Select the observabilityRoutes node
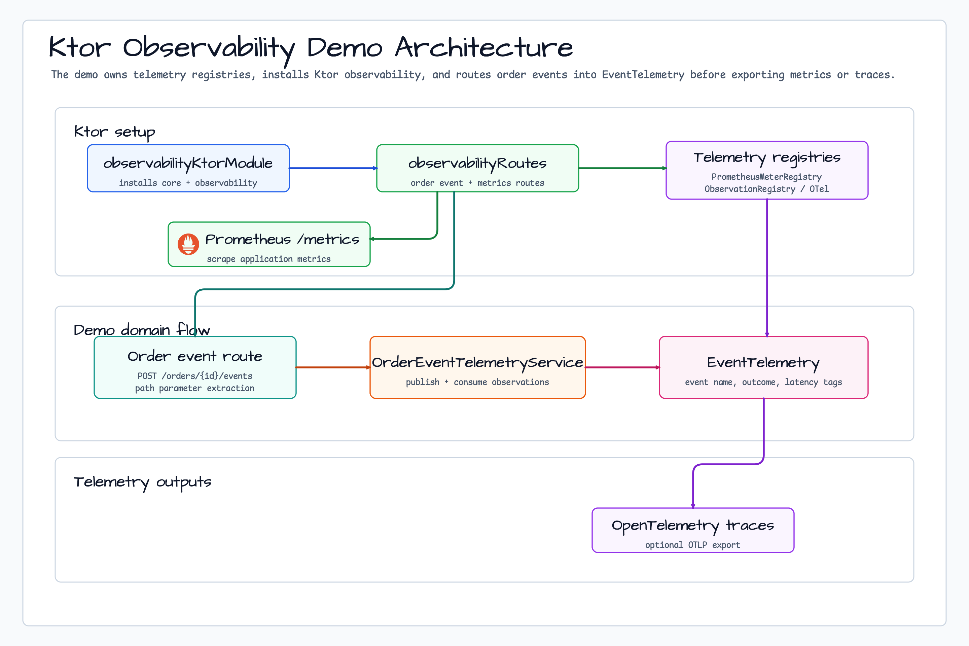969x646 pixels. [x=477, y=168]
